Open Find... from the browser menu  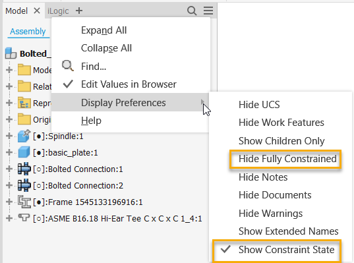pos(94,67)
